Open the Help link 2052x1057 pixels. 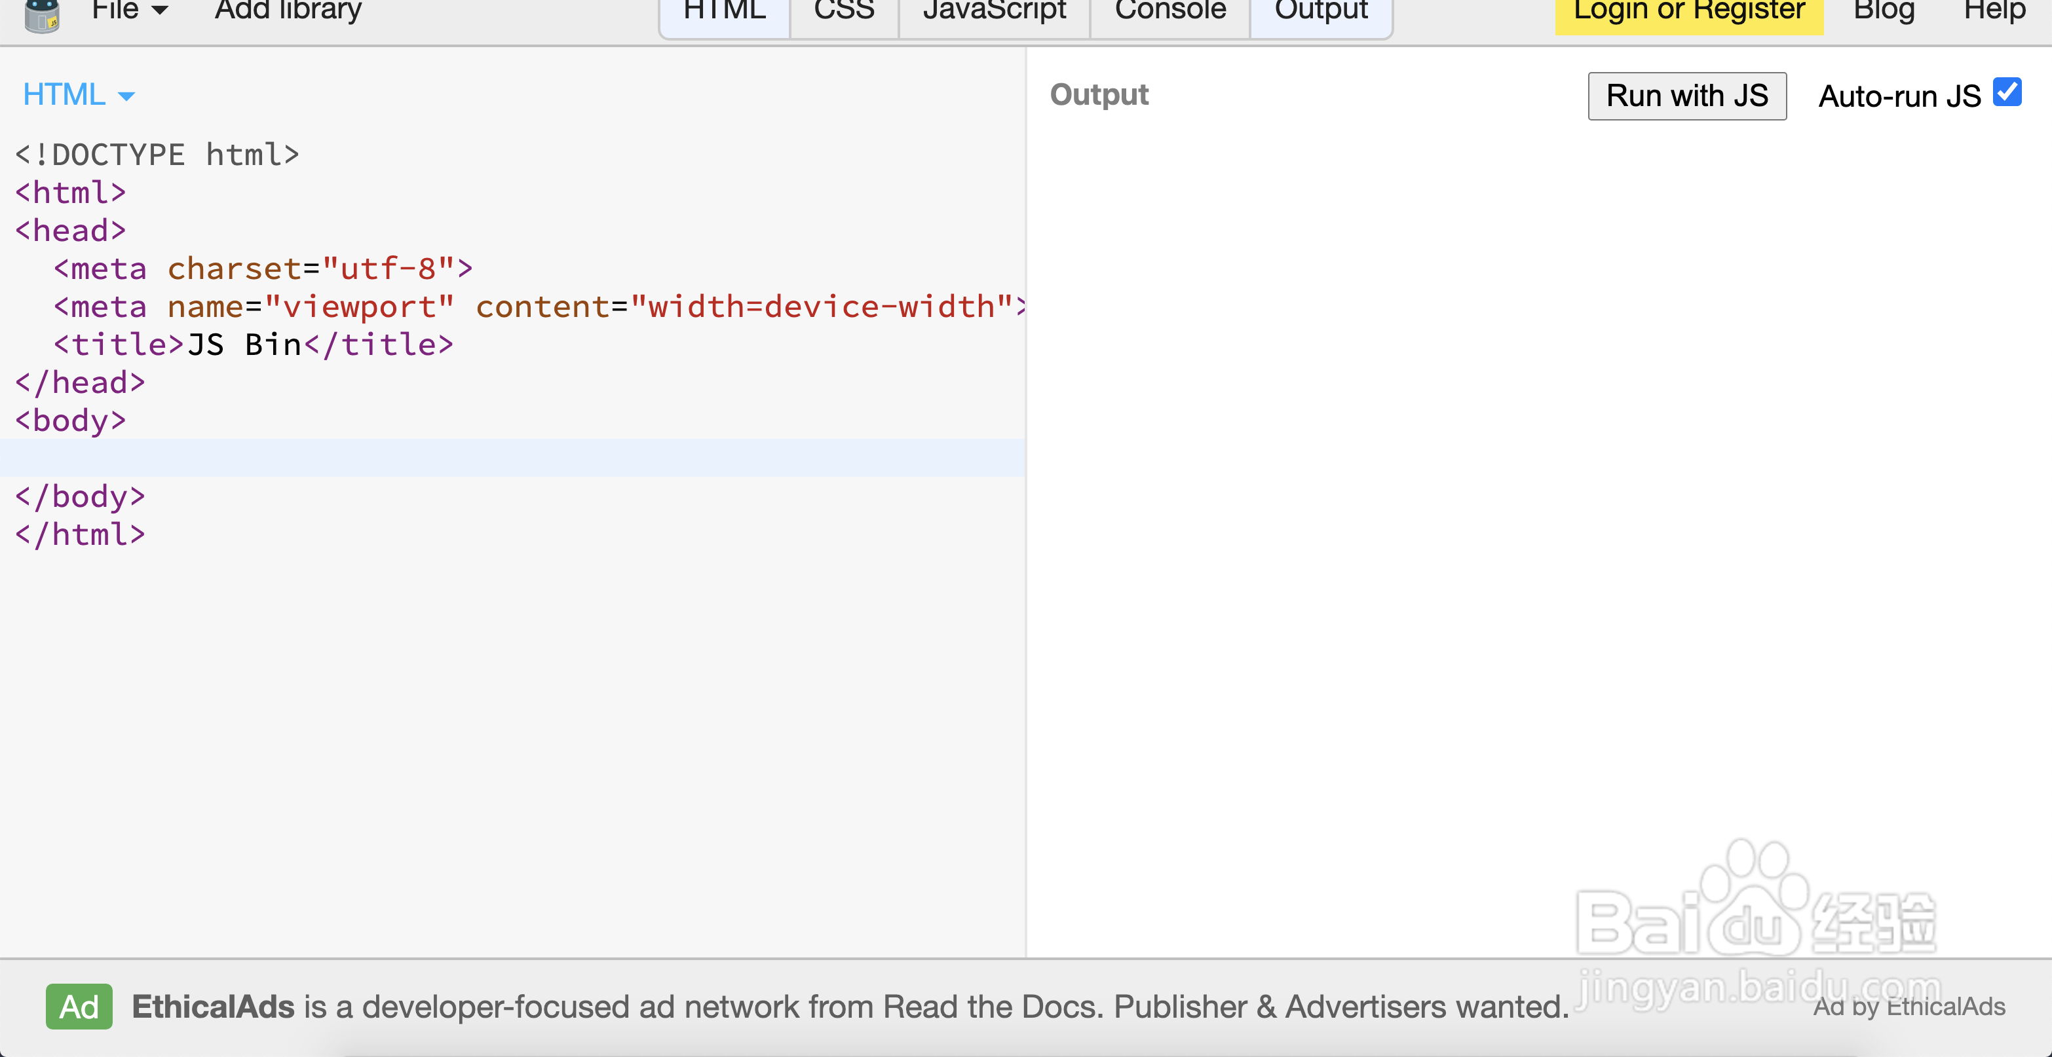click(1994, 12)
